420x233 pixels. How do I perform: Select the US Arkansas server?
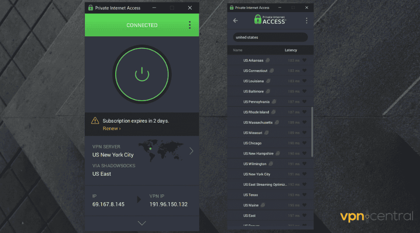269,60
